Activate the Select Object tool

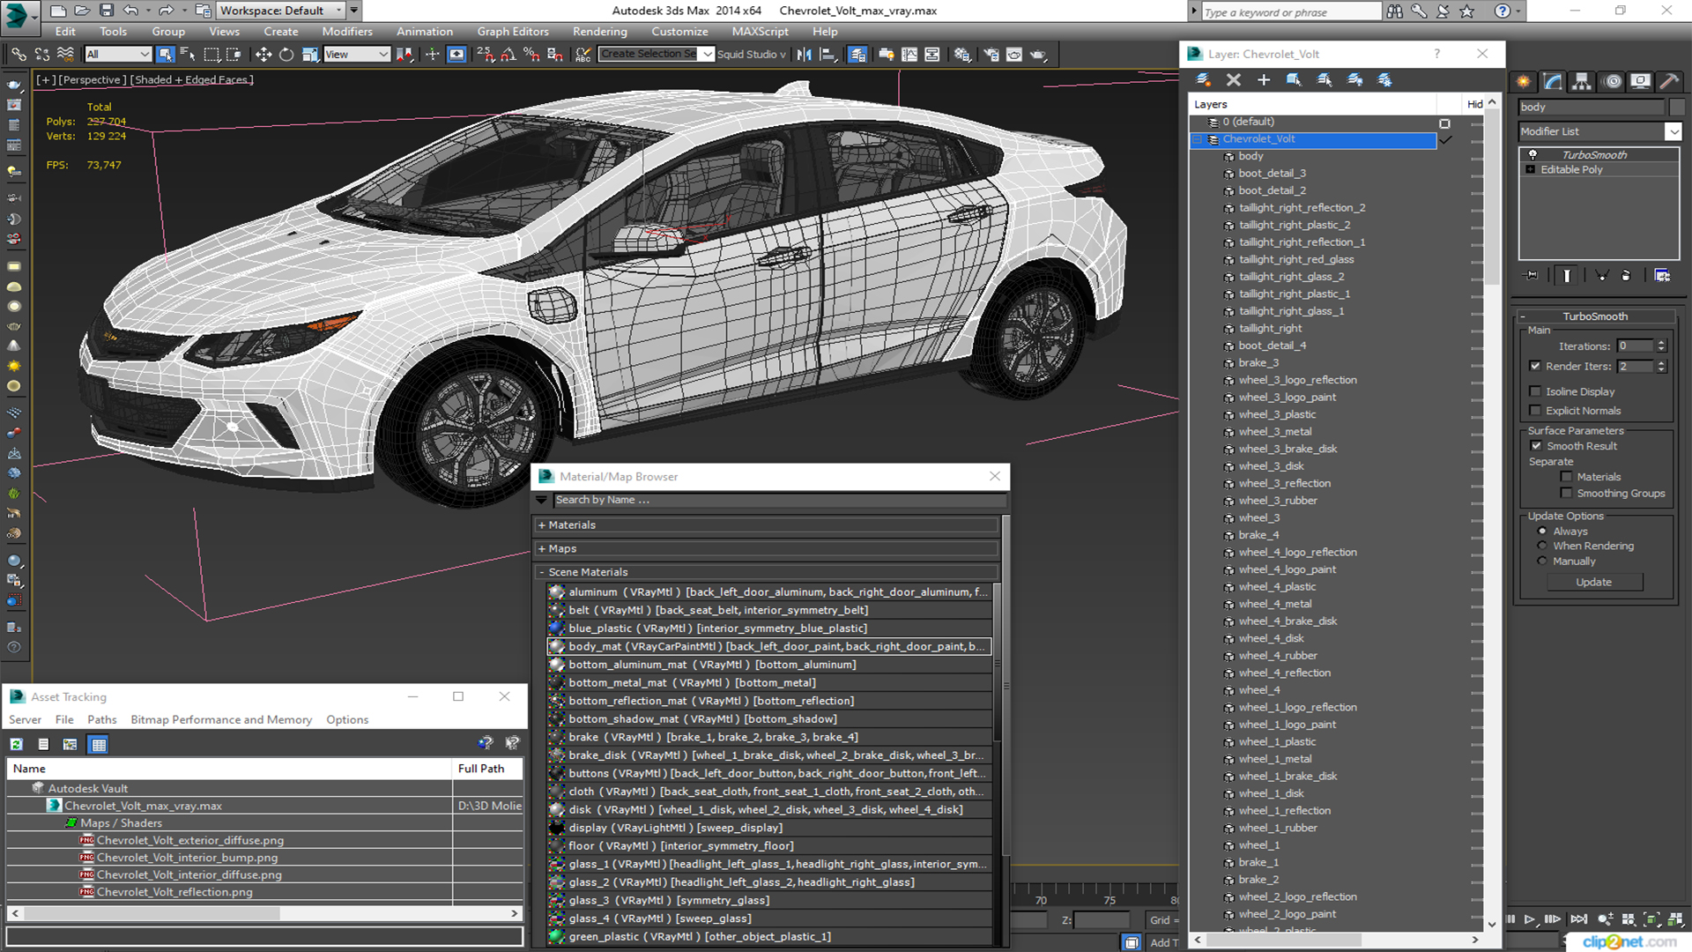[165, 55]
